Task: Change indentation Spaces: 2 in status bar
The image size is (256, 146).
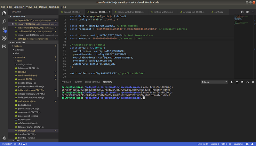Action: point(215,144)
